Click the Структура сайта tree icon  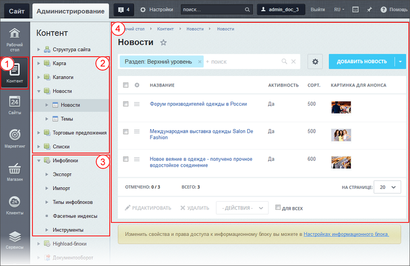click(47, 49)
